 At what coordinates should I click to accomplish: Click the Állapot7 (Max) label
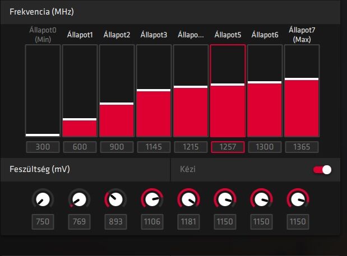click(x=302, y=35)
